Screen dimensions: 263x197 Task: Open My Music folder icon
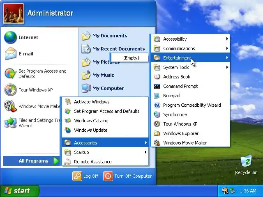click(86, 75)
